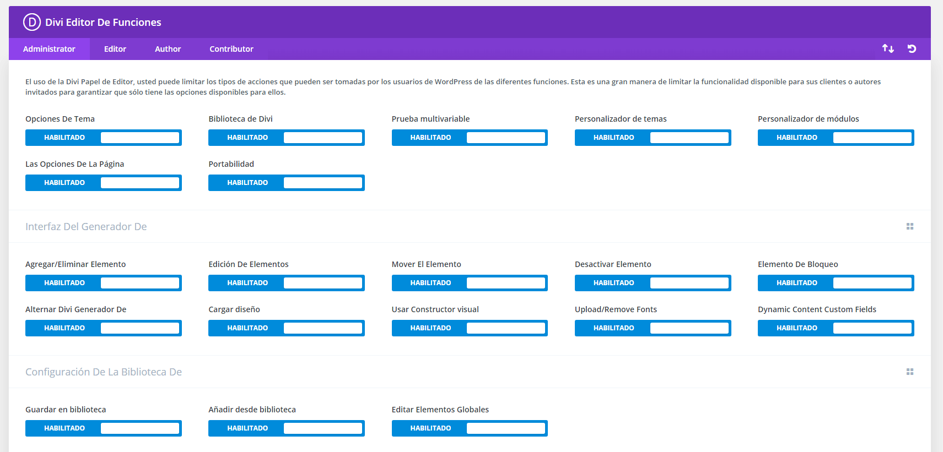Viewport: 943px width, 452px height.
Task: Toggle grid icon for Interfaz Del Generador De
Action: [910, 226]
